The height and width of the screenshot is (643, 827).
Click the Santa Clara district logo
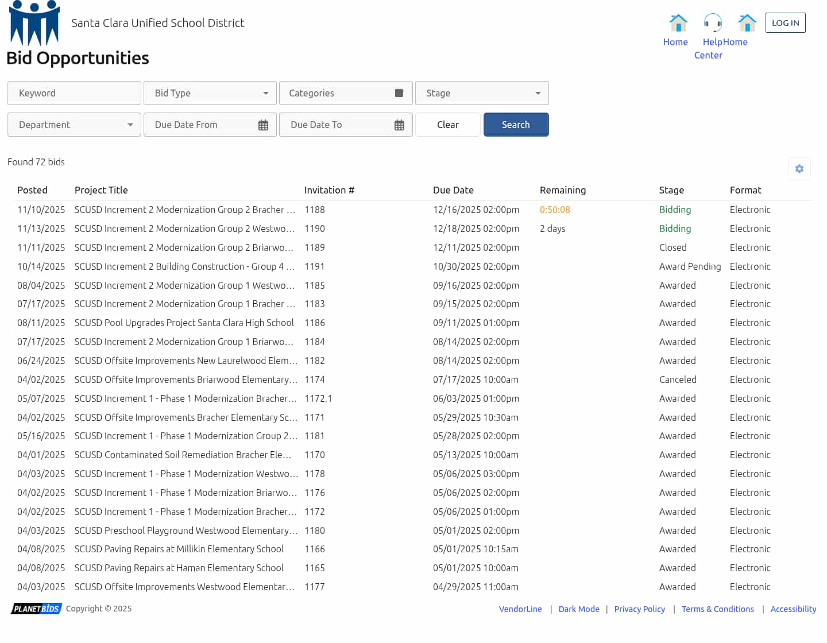click(x=34, y=23)
